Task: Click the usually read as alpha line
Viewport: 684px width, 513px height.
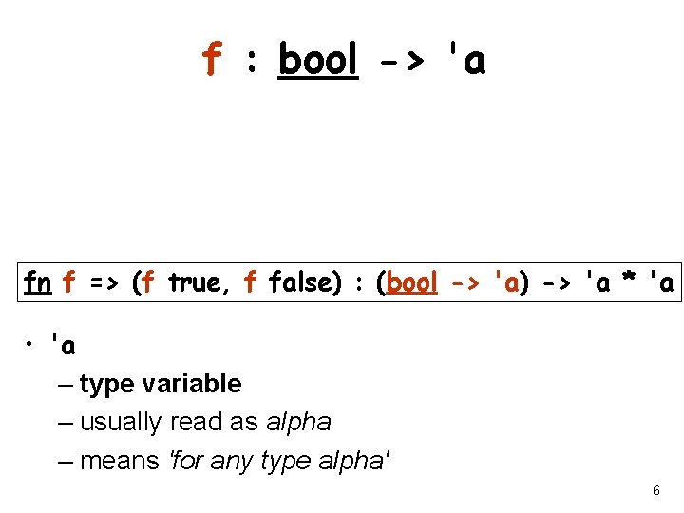Action: 205,422
